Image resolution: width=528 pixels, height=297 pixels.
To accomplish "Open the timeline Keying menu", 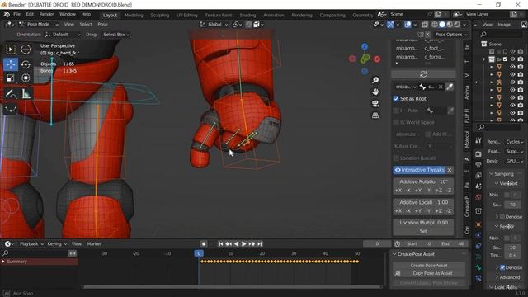I will click(x=56, y=244).
